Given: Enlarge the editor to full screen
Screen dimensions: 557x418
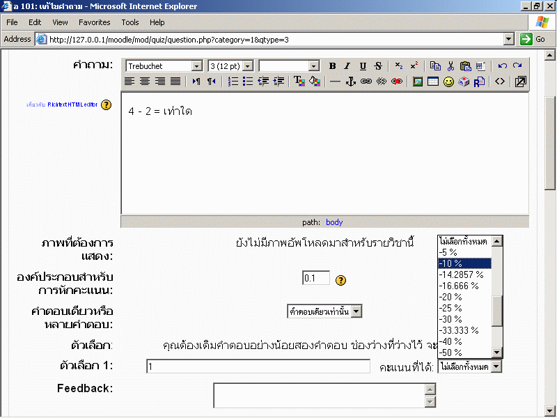Looking at the screenshot, I should (x=520, y=82).
